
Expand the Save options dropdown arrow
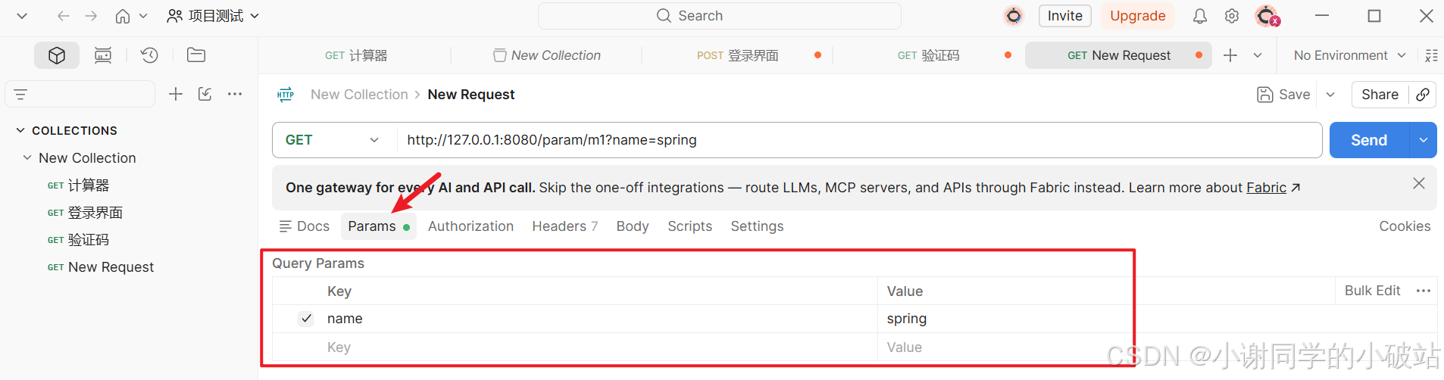coord(1330,95)
